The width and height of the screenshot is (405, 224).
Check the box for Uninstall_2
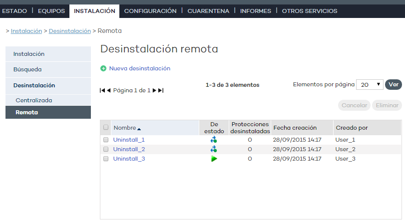(x=106, y=149)
